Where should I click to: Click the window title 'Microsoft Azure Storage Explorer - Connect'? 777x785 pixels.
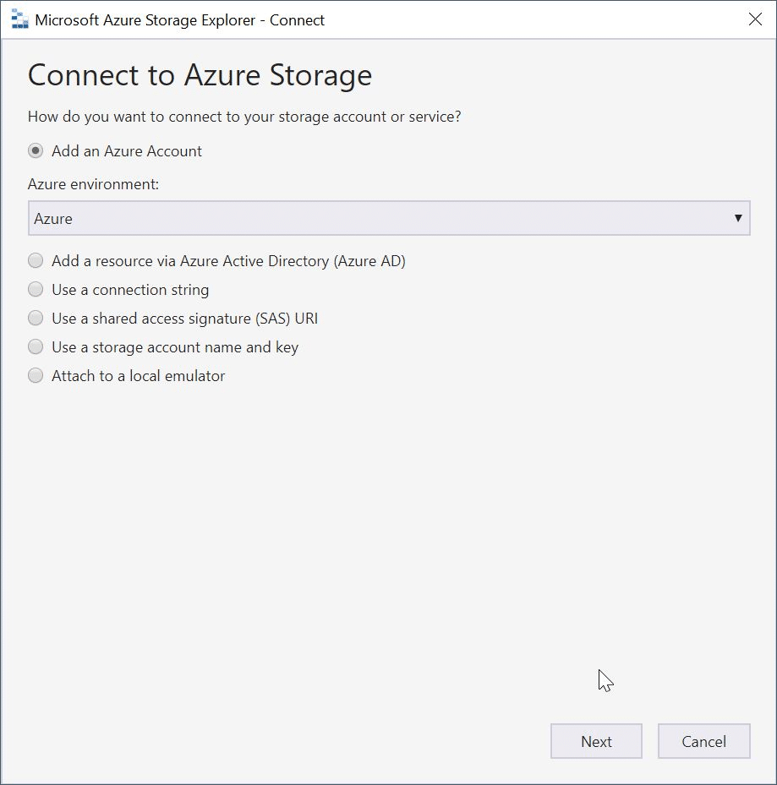[x=180, y=20]
